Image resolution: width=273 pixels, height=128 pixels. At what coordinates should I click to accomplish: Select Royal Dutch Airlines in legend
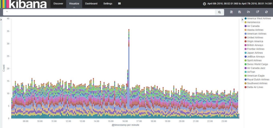[258, 79]
